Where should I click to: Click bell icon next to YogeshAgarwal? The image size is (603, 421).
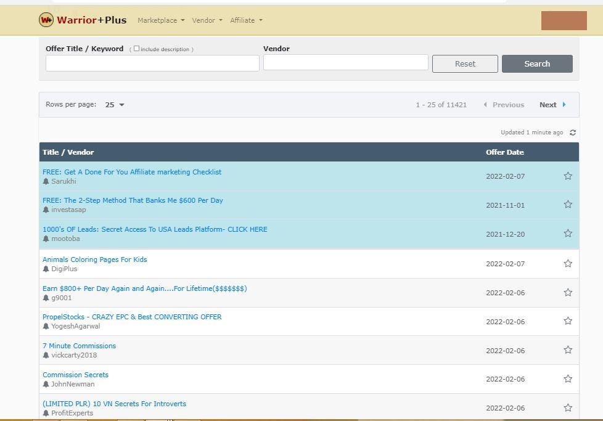46,327
